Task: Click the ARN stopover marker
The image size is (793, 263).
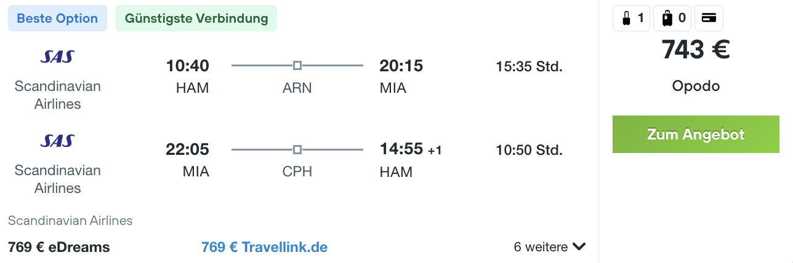Action: click(297, 65)
